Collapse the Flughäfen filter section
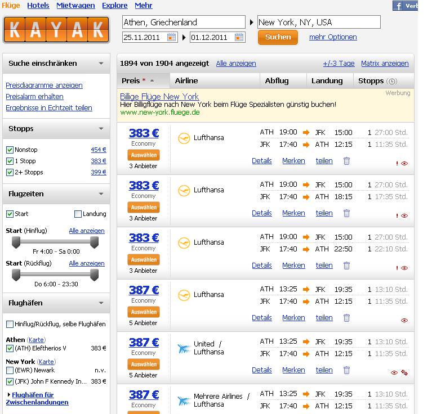Viewport: 432px width, 414px height. [101, 303]
